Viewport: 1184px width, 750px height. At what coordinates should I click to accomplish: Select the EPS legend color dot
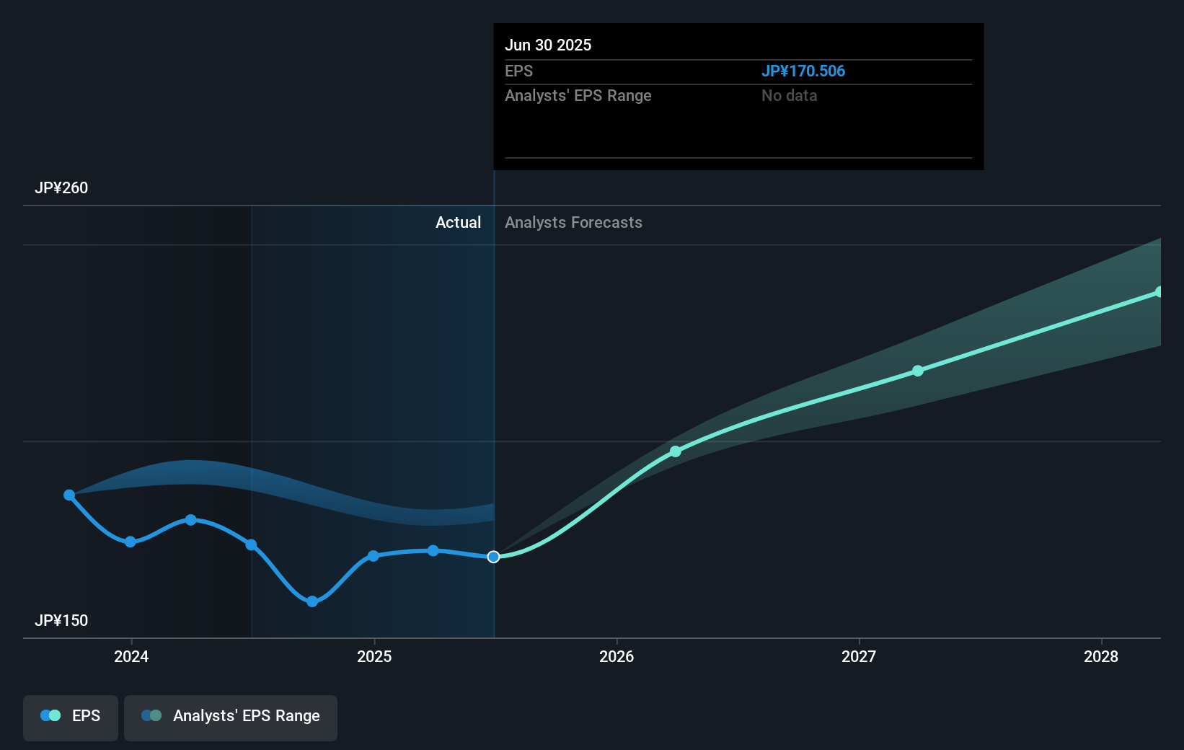tap(48, 715)
